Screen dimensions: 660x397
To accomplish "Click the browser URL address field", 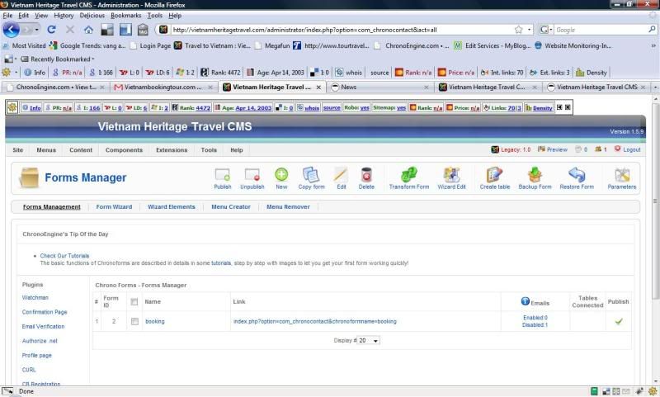I will tap(342, 30).
